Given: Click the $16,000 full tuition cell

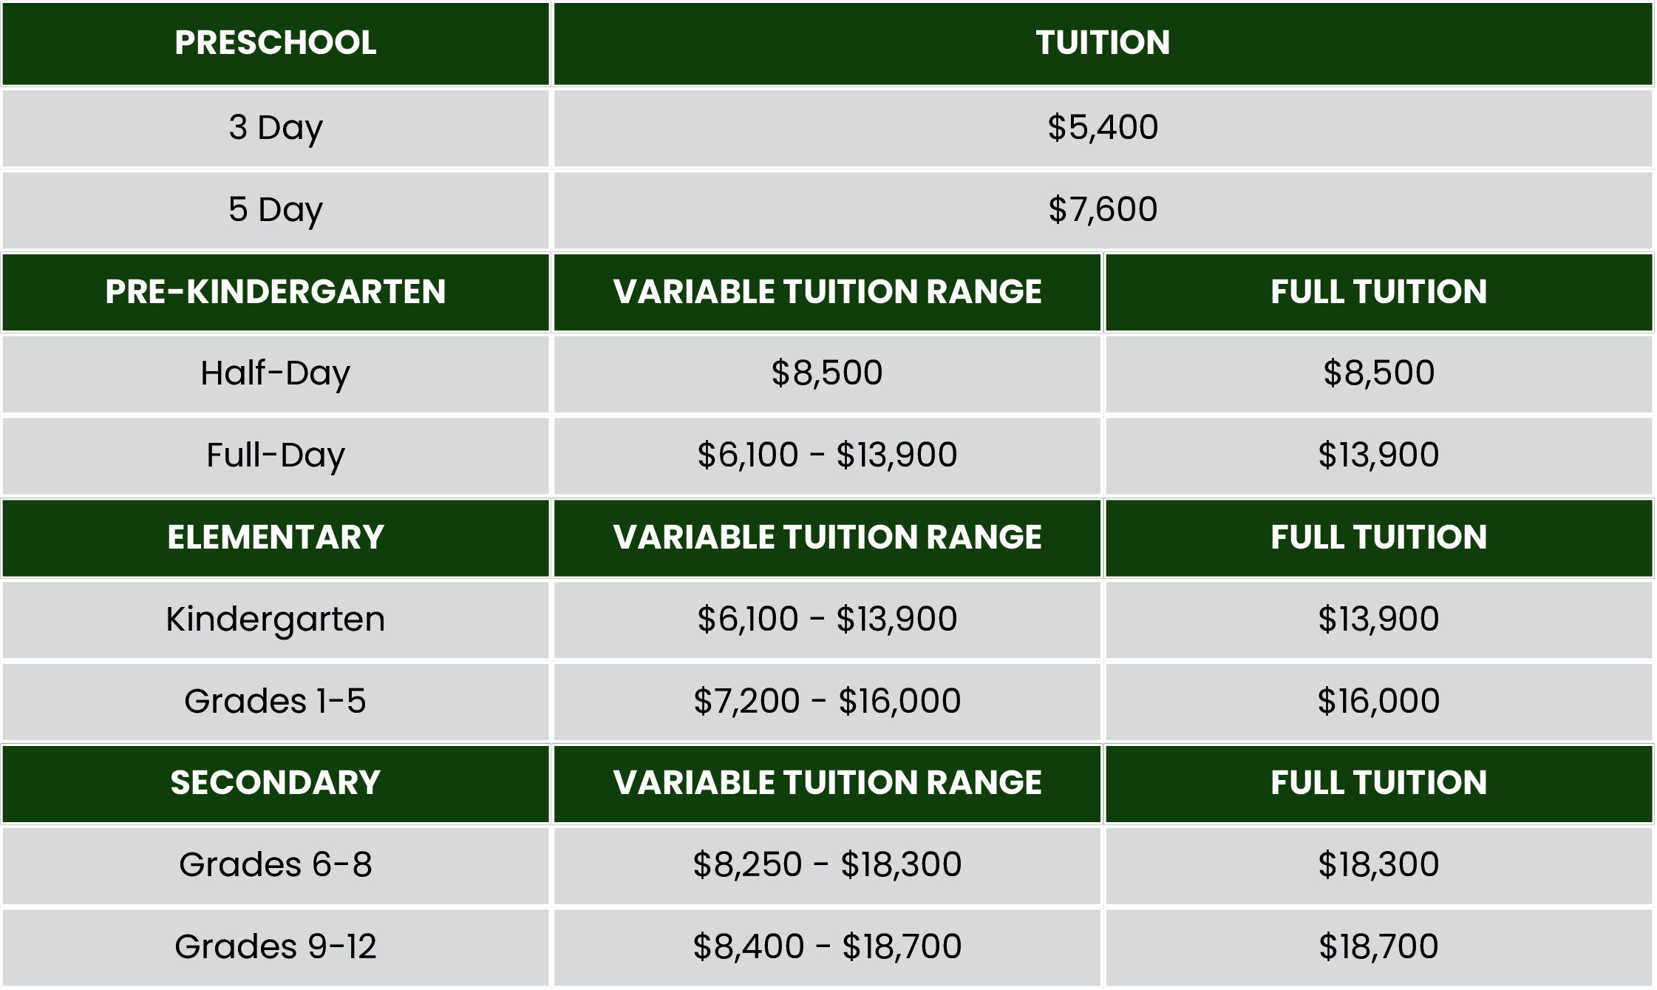Looking at the screenshot, I should click(1378, 702).
